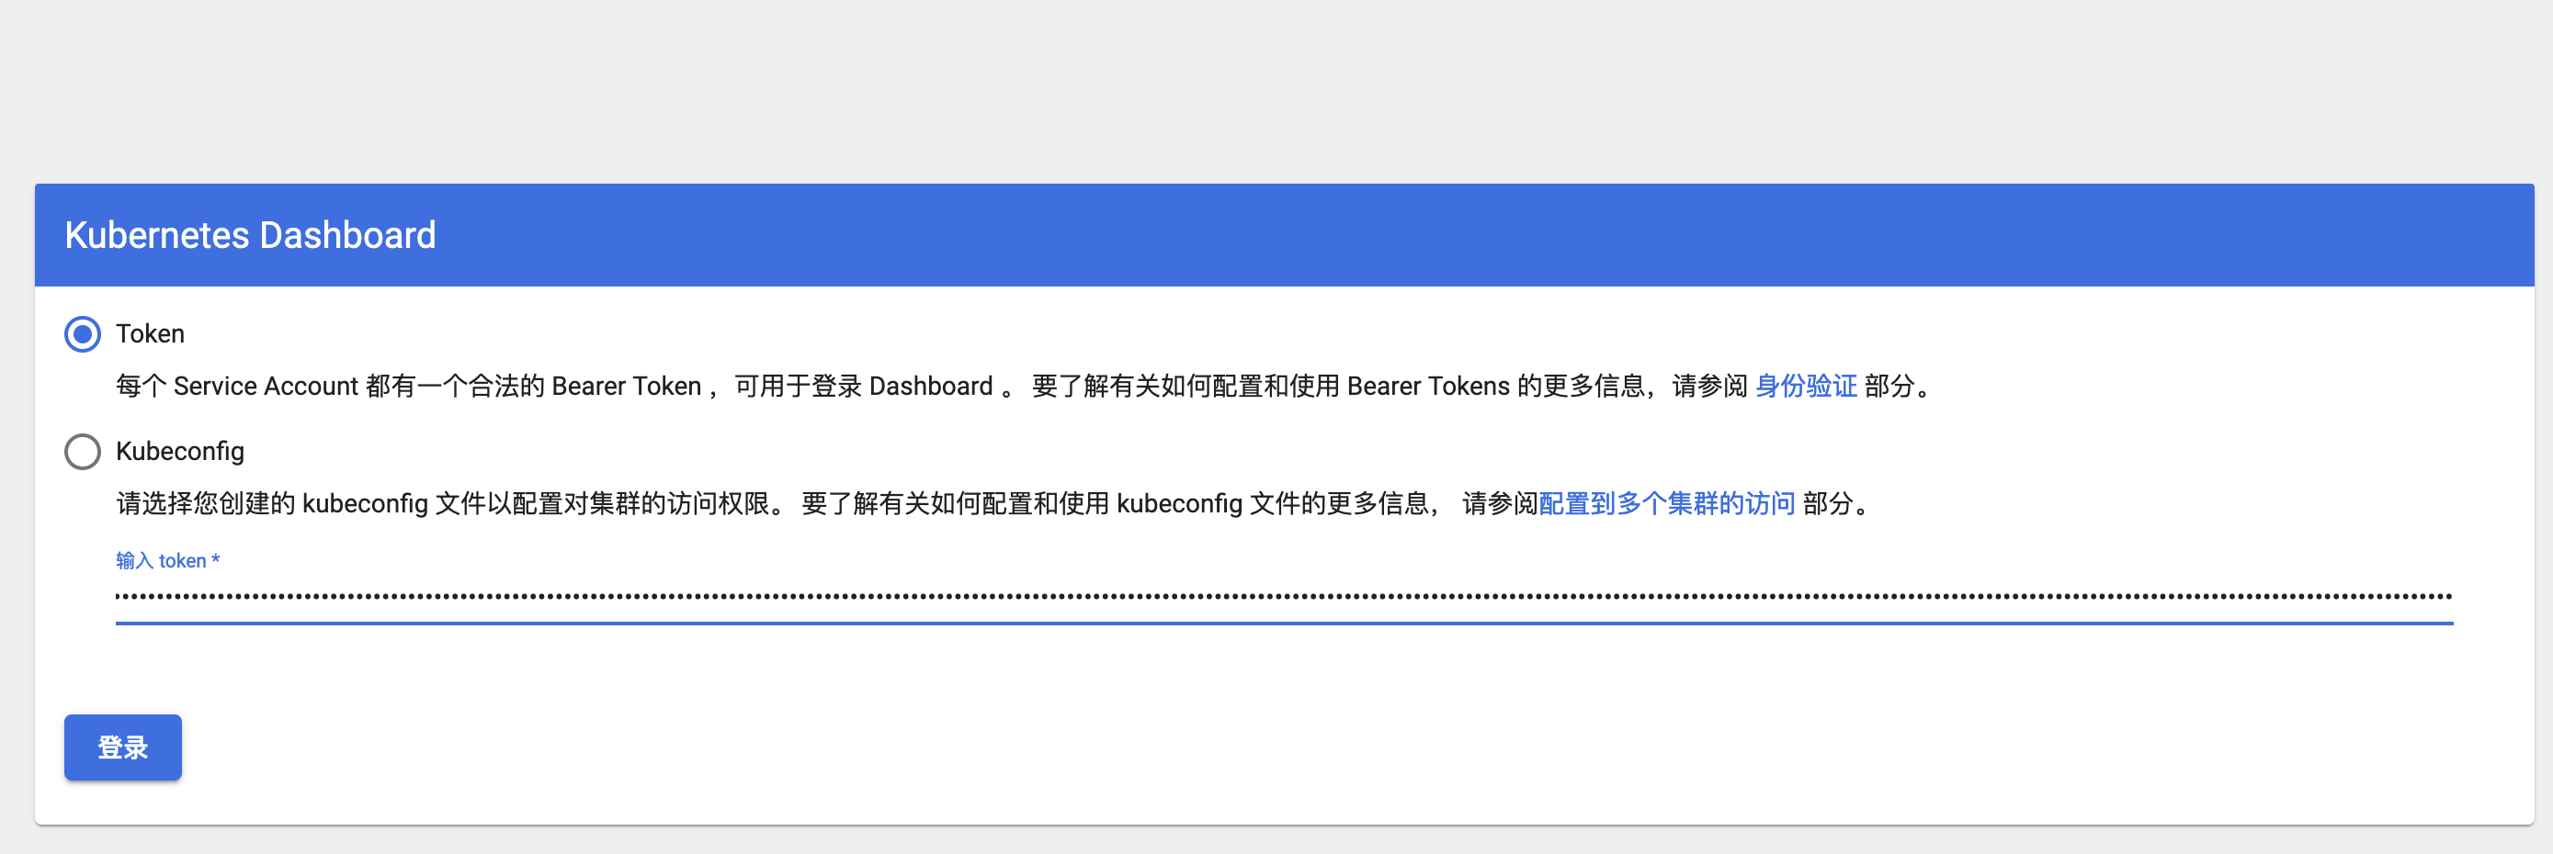Image resolution: width=2553 pixels, height=854 pixels.
Task: Click the Kubeconfig option label
Action: (x=179, y=452)
